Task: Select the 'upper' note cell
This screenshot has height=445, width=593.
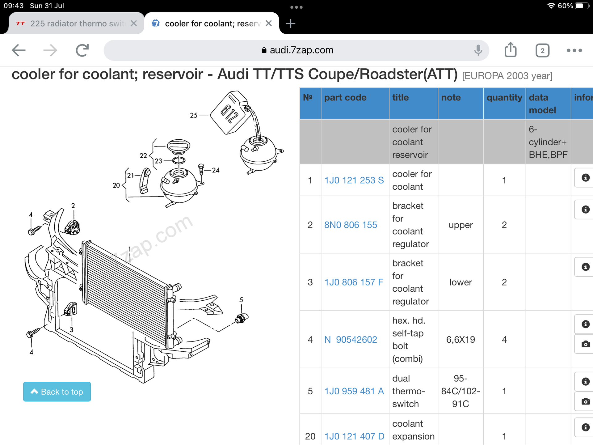Action: pyautogui.click(x=461, y=225)
